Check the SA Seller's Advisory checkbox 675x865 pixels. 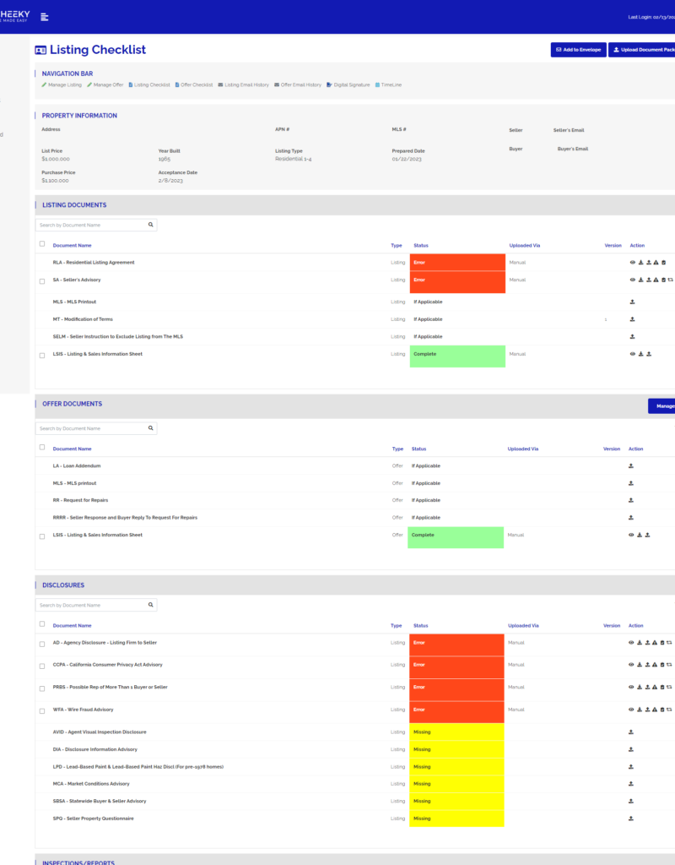[x=42, y=281]
